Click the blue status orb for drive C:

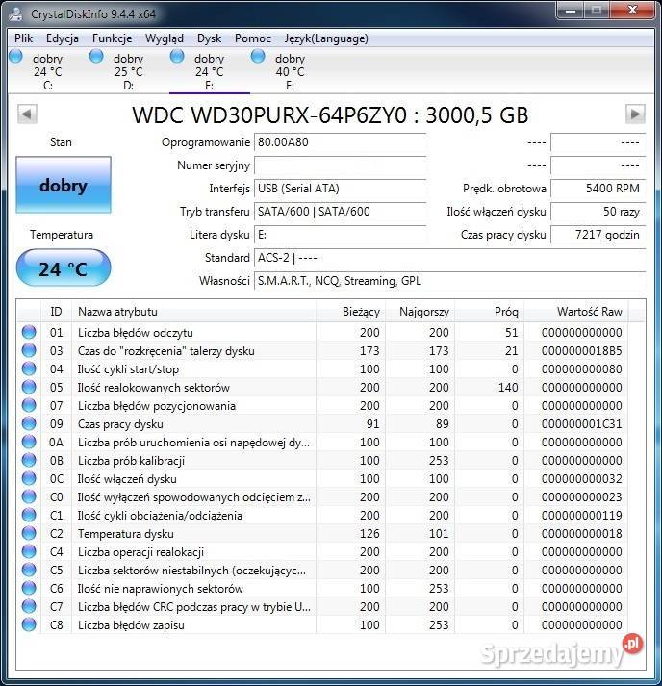15,57
